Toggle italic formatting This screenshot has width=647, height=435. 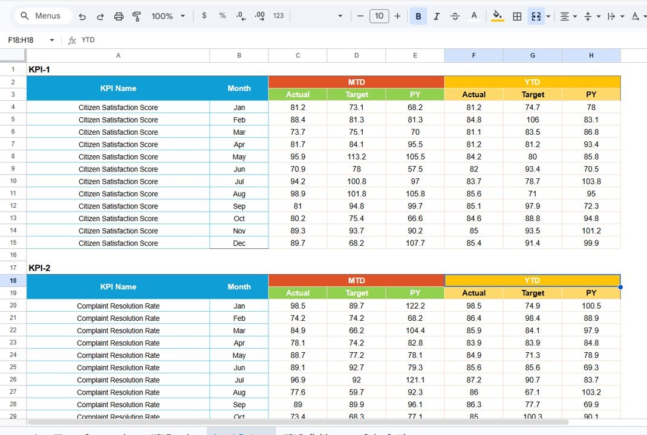coord(437,16)
